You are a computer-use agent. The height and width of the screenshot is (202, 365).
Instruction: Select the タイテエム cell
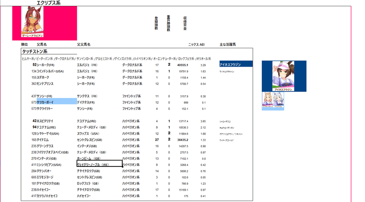pyautogui.click(x=42, y=140)
